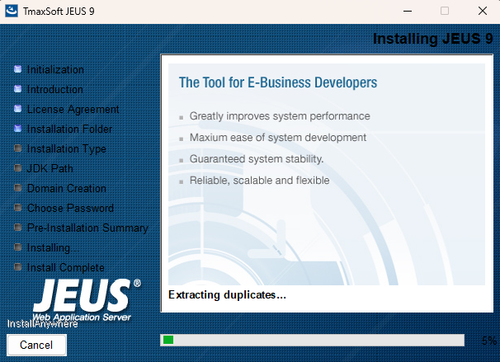Close the JEUS installer window
The image size is (500, 362).
click(x=482, y=12)
